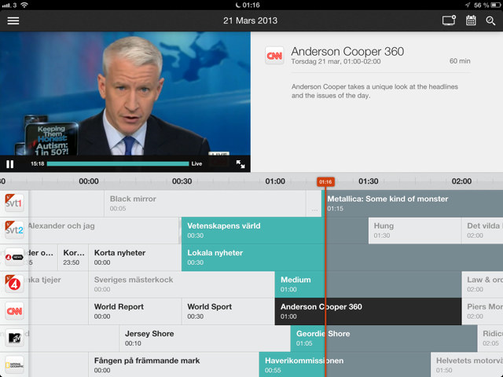
Task: Open Haverikommissionen program
Action: pyautogui.click(x=344, y=364)
